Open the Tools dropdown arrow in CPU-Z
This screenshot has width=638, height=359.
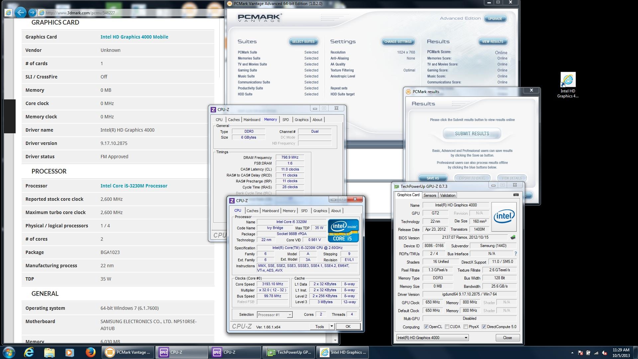[331, 326]
